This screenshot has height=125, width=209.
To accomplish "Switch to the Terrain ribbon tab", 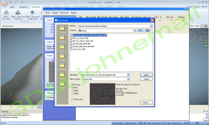I will (x=36, y=7).
